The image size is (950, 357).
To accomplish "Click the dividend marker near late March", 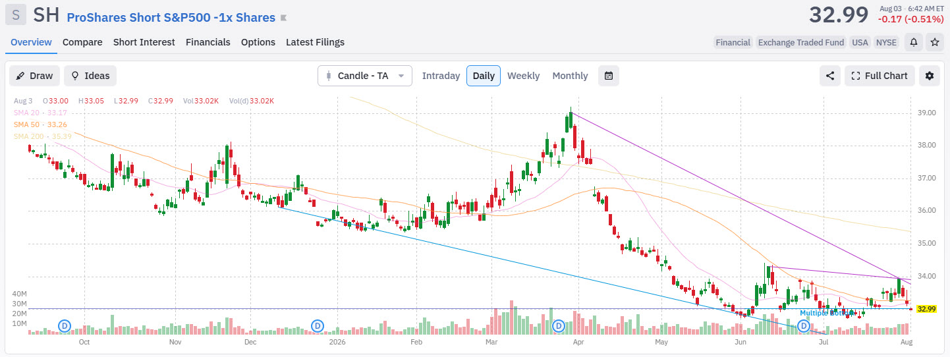I will pos(559,325).
